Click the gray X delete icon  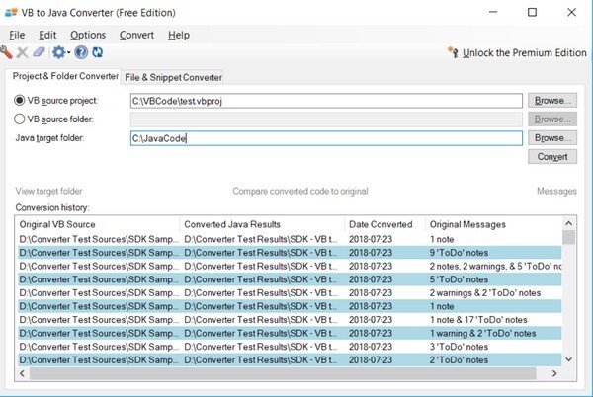click(x=23, y=52)
